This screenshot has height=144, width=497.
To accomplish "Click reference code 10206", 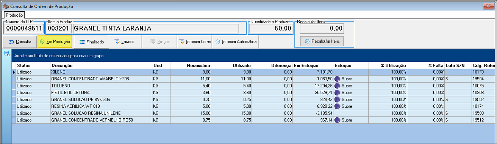I will [x=478, y=92].
